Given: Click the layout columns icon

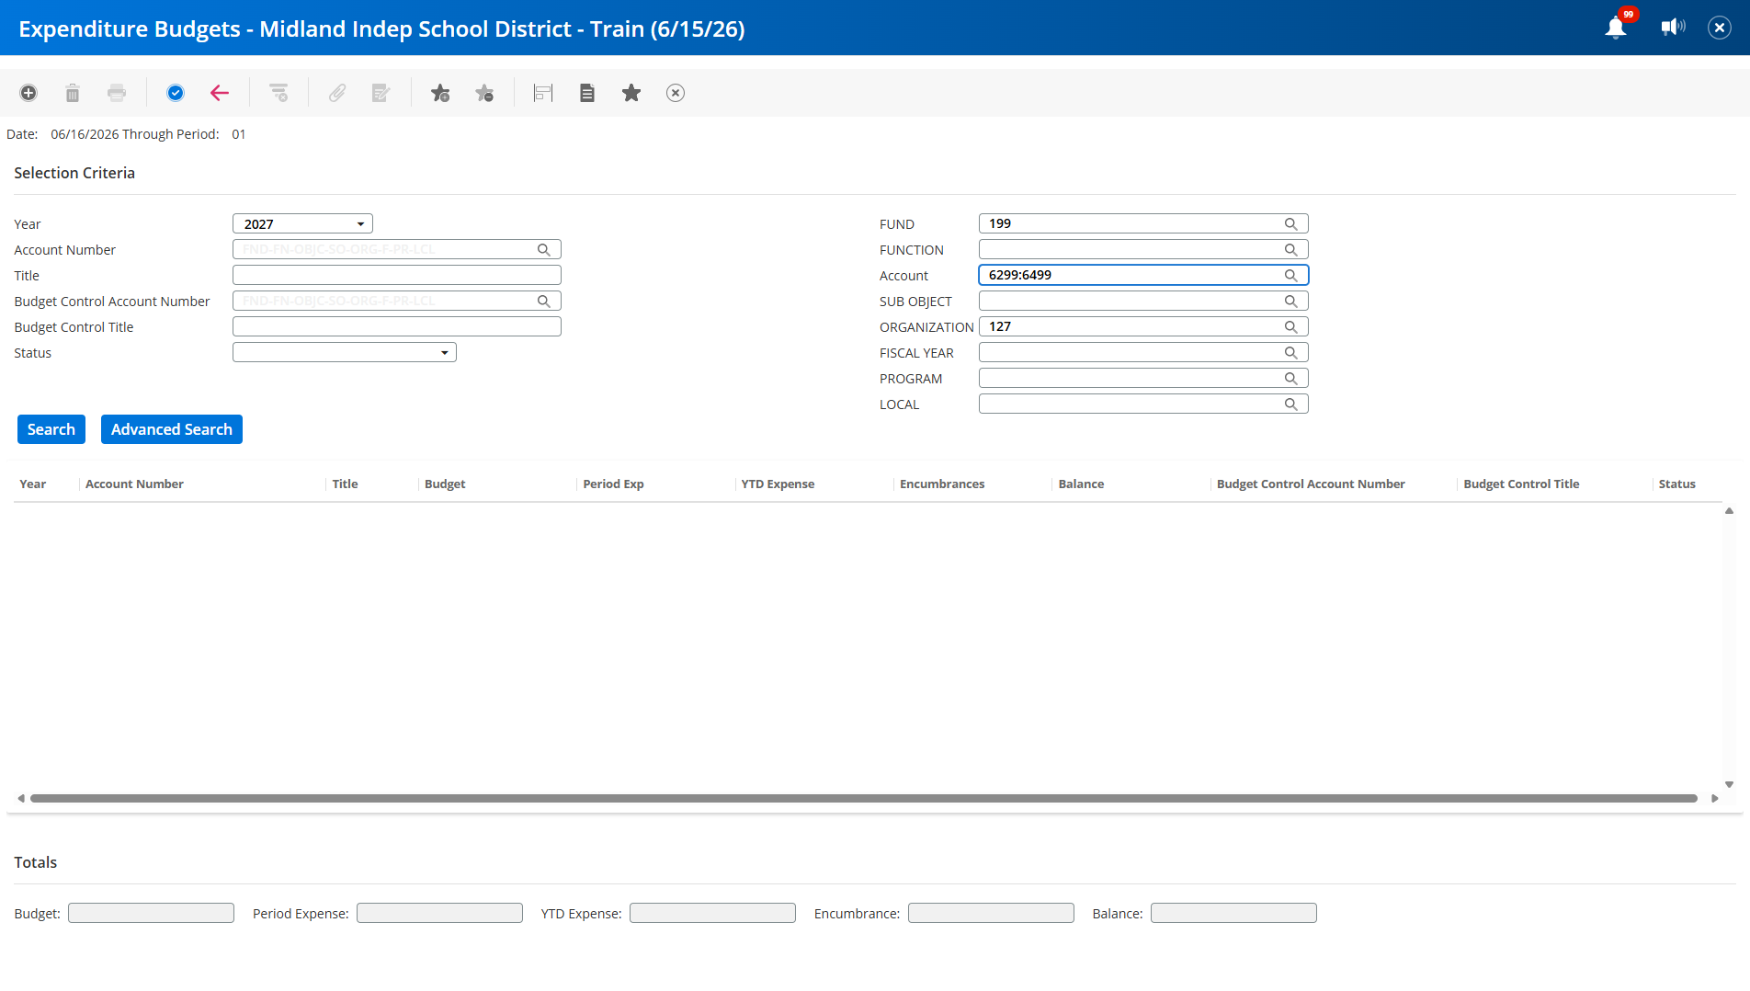Looking at the screenshot, I should [543, 93].
